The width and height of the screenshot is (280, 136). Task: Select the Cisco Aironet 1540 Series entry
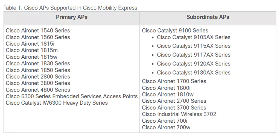[x=38, y=31]
